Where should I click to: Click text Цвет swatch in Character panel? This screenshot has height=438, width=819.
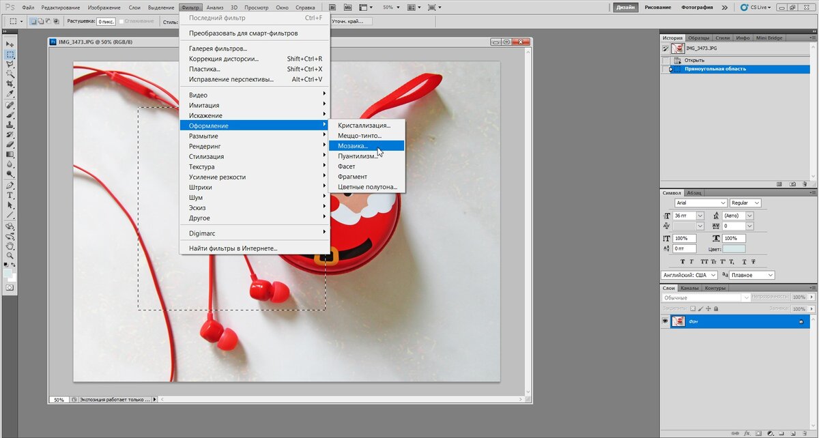click(734, 249)
